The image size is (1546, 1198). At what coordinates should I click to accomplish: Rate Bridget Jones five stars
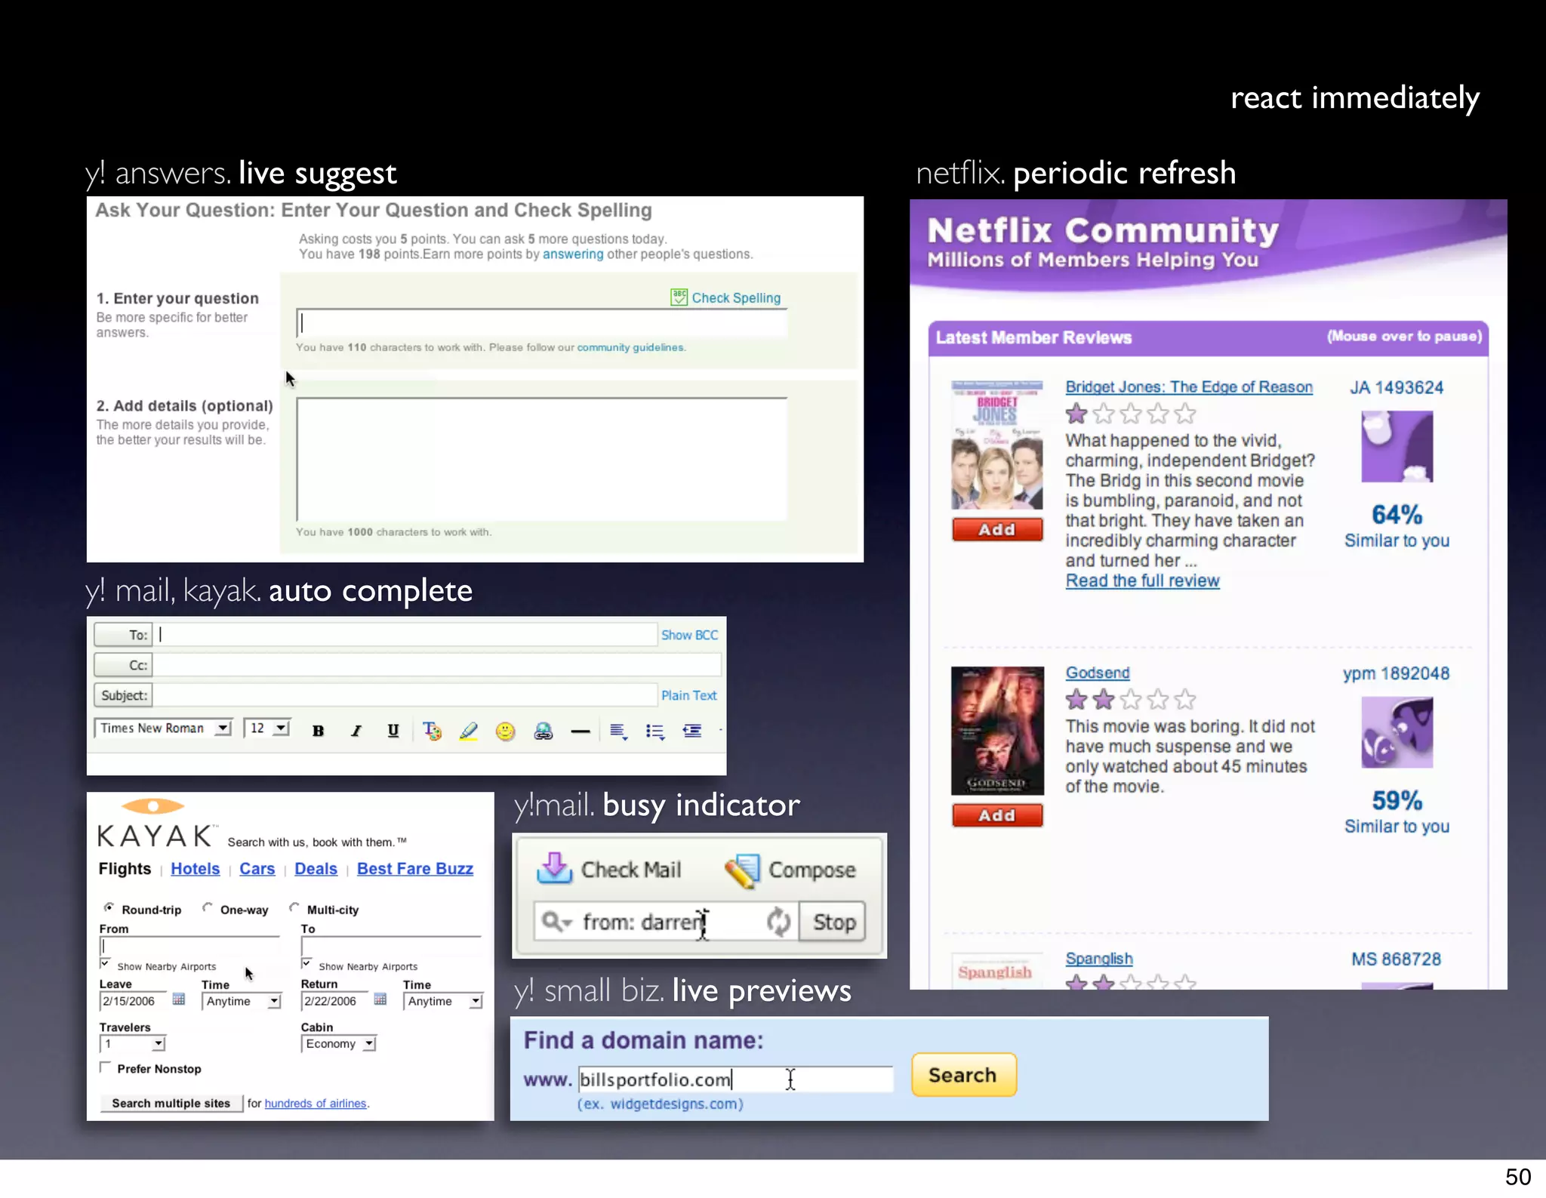(x=1185, y=414)
